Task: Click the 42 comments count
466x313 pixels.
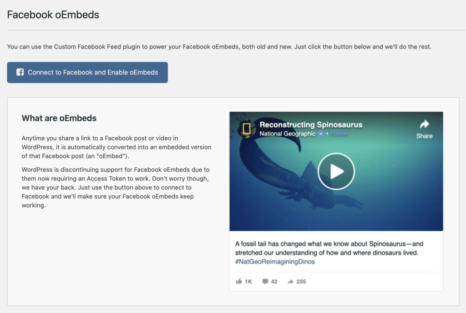Action: click(274, 282)
